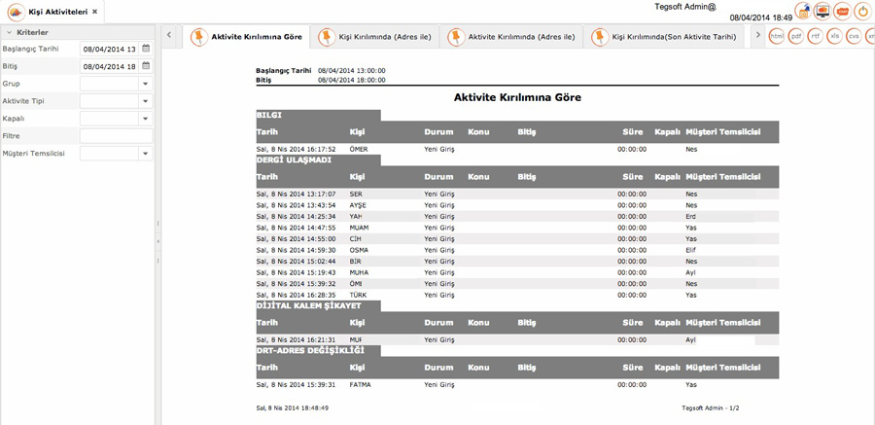Export report as rtf
This screenshot has height=425, width=875.
click(x=816, y=36)
